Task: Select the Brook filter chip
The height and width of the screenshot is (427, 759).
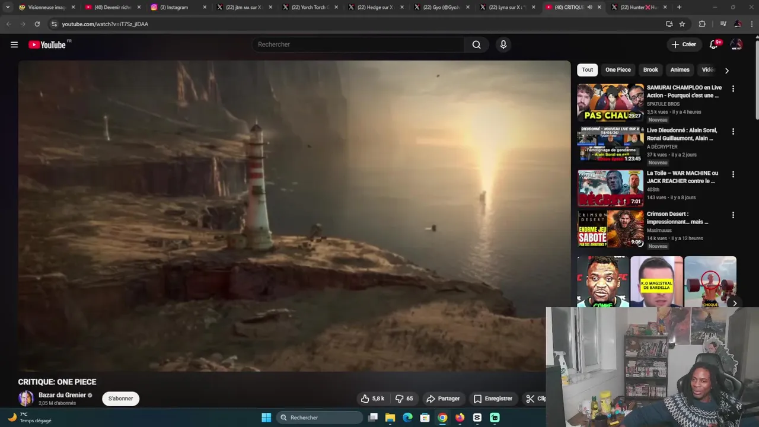Action: pyautogui.click(x=650, y=70)
